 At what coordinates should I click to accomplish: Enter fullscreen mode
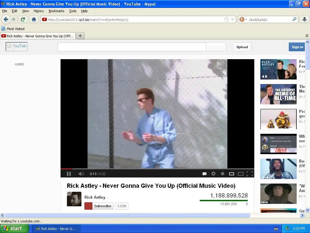pos(250,174)
